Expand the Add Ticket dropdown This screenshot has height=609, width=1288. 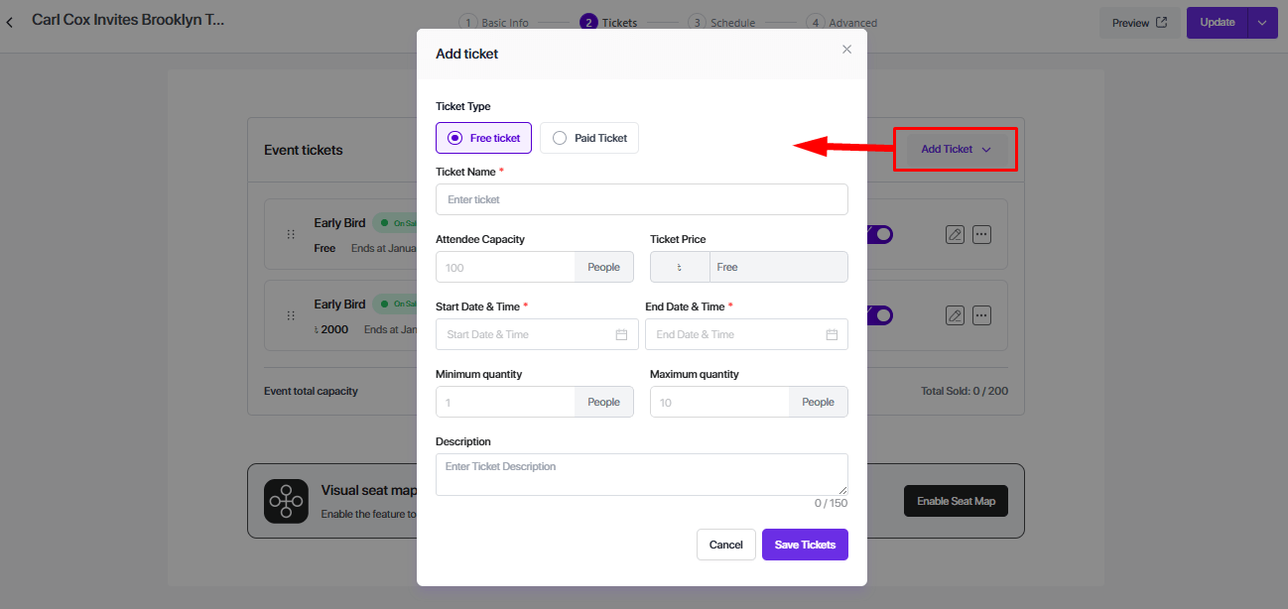point(956,149)
